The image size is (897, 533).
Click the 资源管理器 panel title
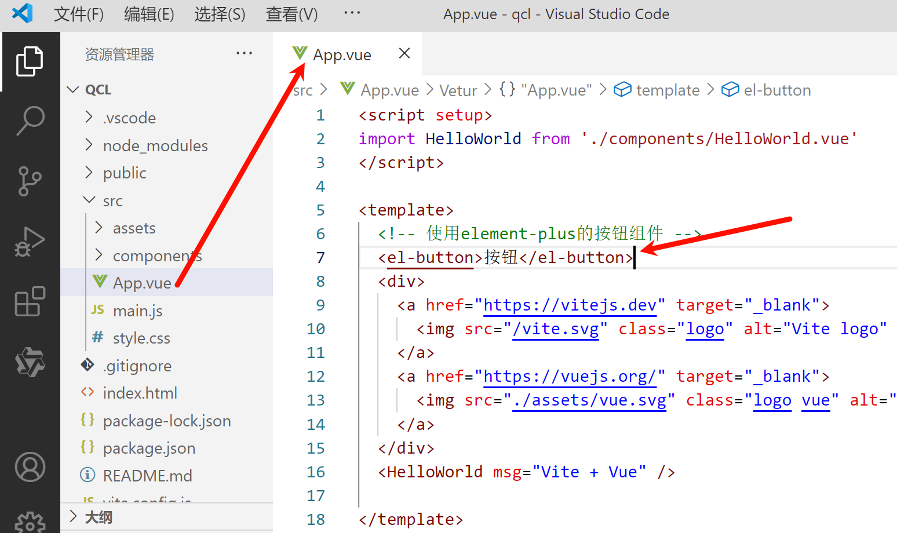[x=119, y=54]
